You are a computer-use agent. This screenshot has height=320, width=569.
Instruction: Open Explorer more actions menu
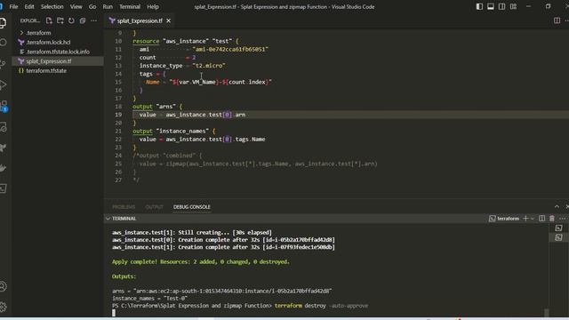click(x=93, y=20)
